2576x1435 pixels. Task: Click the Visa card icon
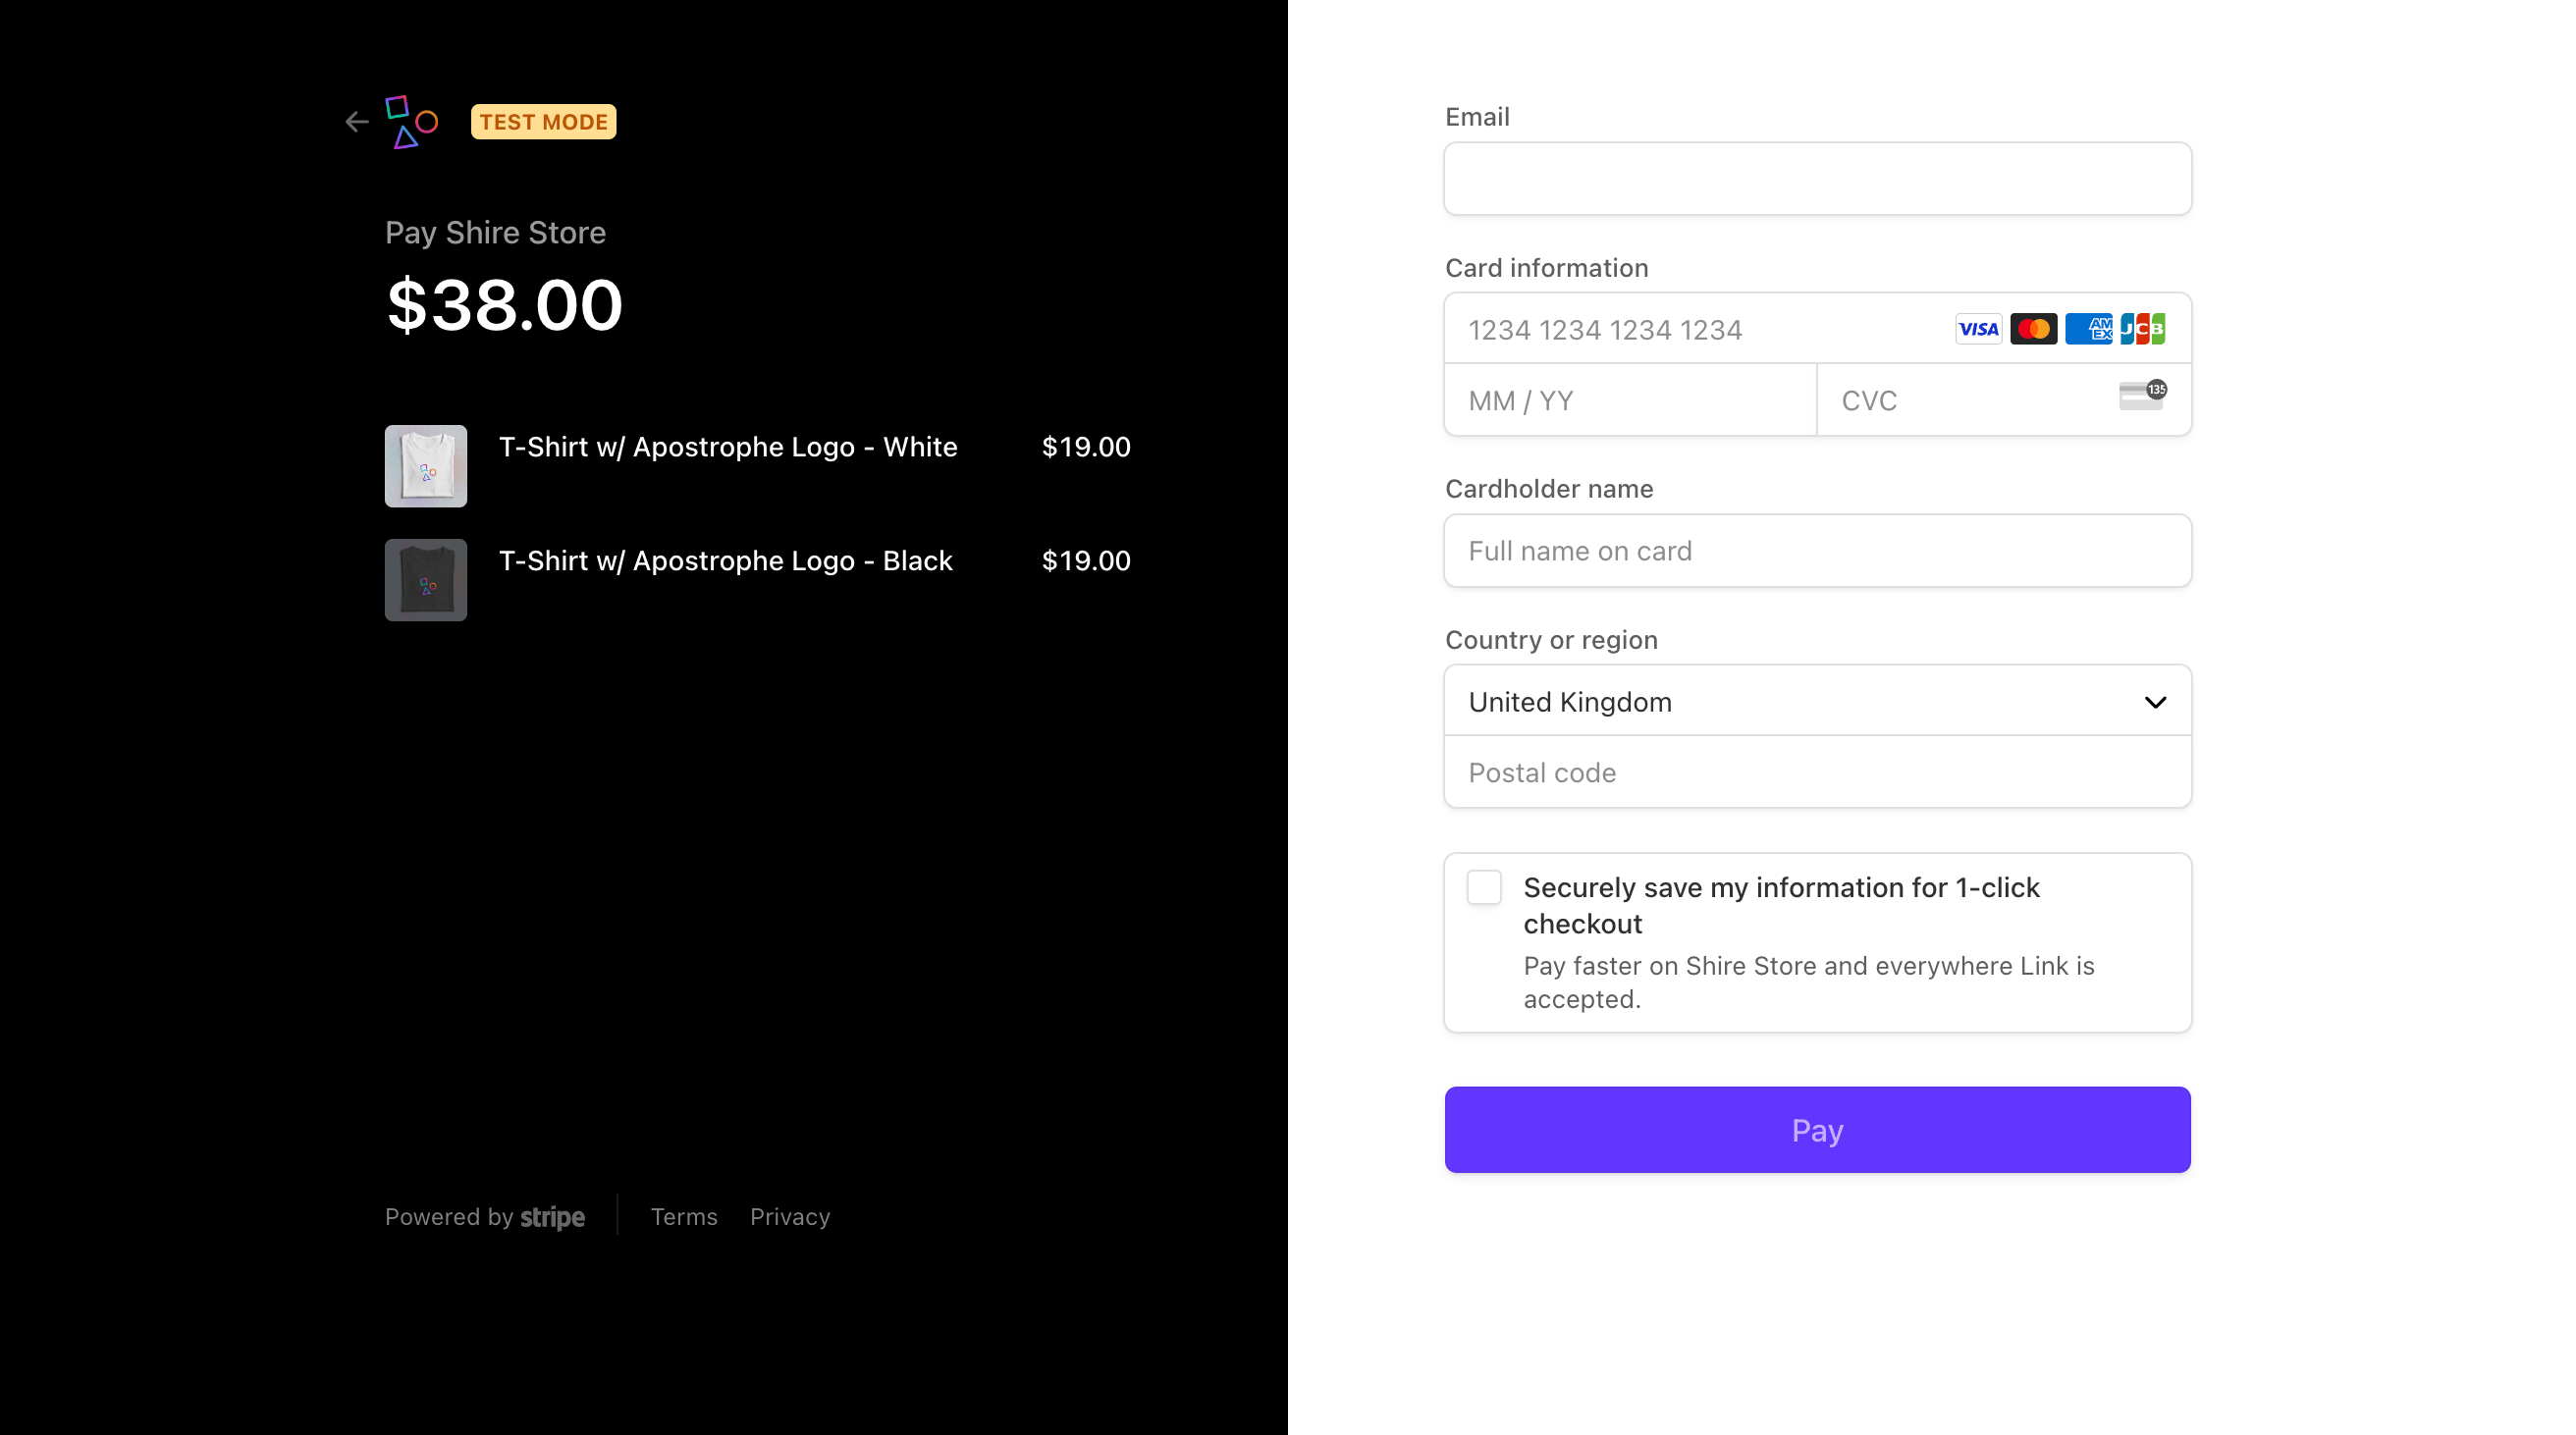coord(1978,329)
